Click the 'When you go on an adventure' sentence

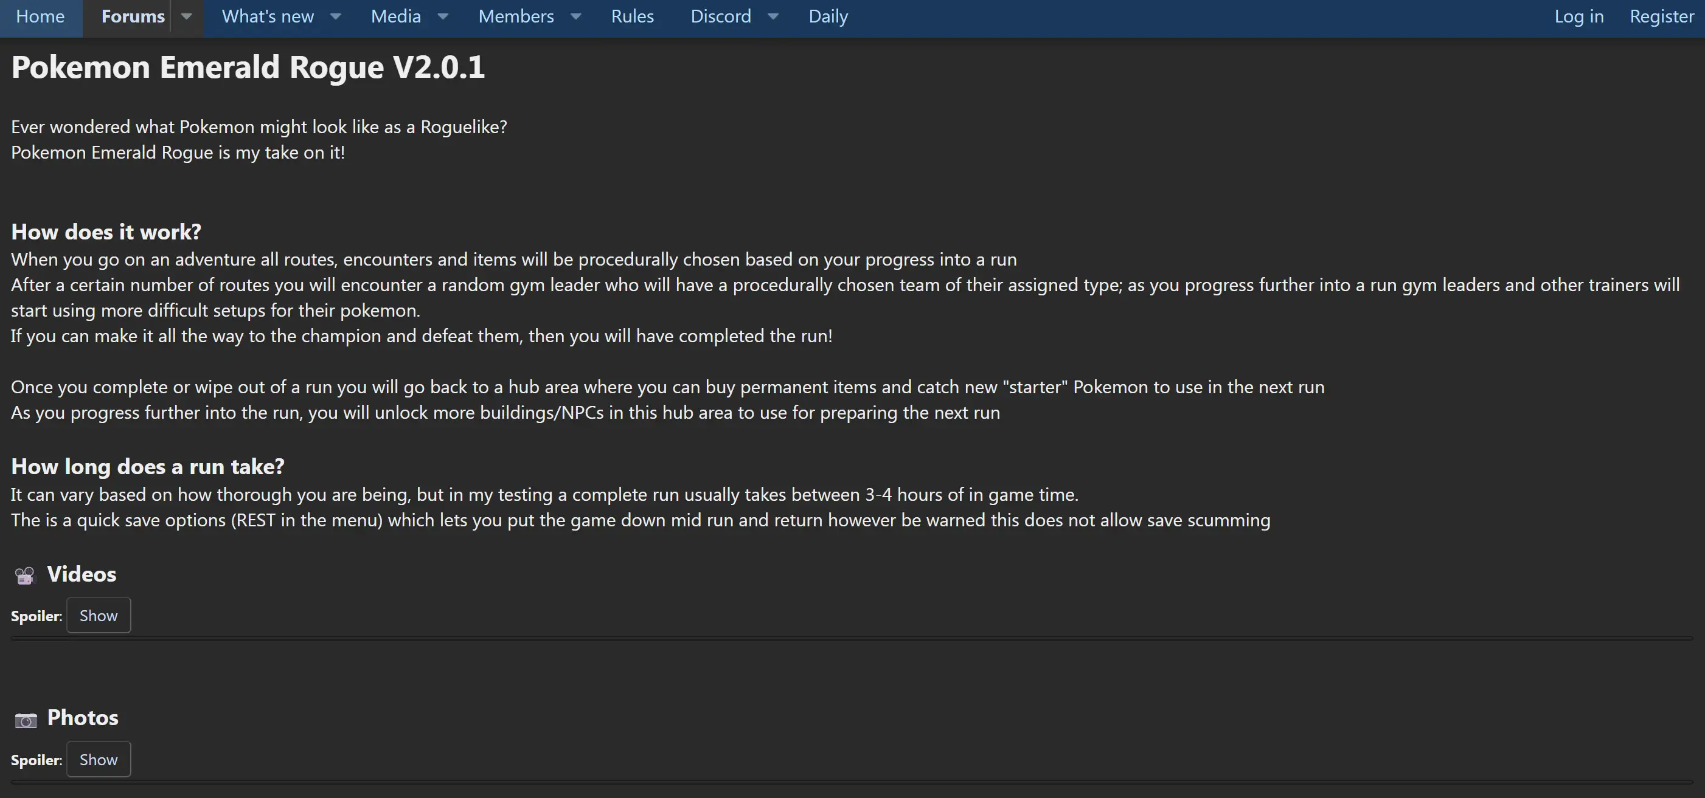click(513, 259)
